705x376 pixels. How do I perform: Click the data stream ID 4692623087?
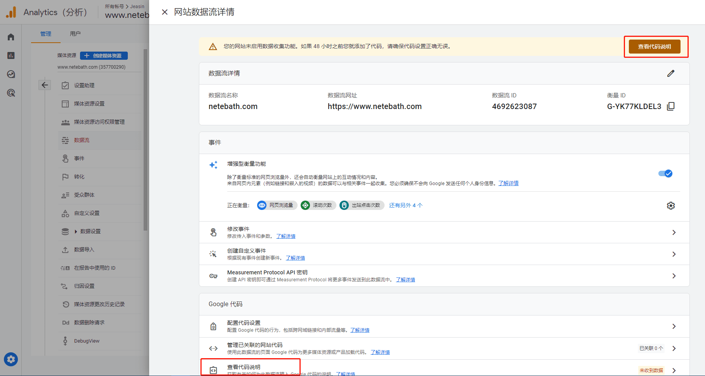tap(514, 106)
